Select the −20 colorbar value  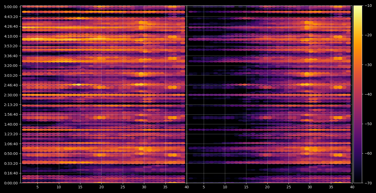[x=368, y=35]
